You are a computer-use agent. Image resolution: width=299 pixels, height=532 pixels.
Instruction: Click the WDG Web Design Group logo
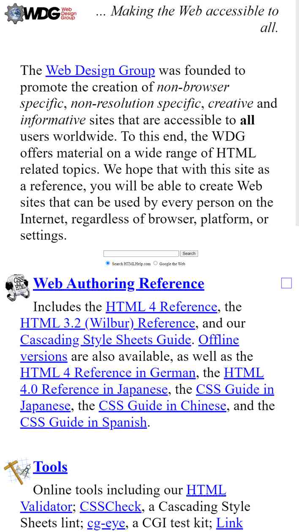tap(41, 13)
